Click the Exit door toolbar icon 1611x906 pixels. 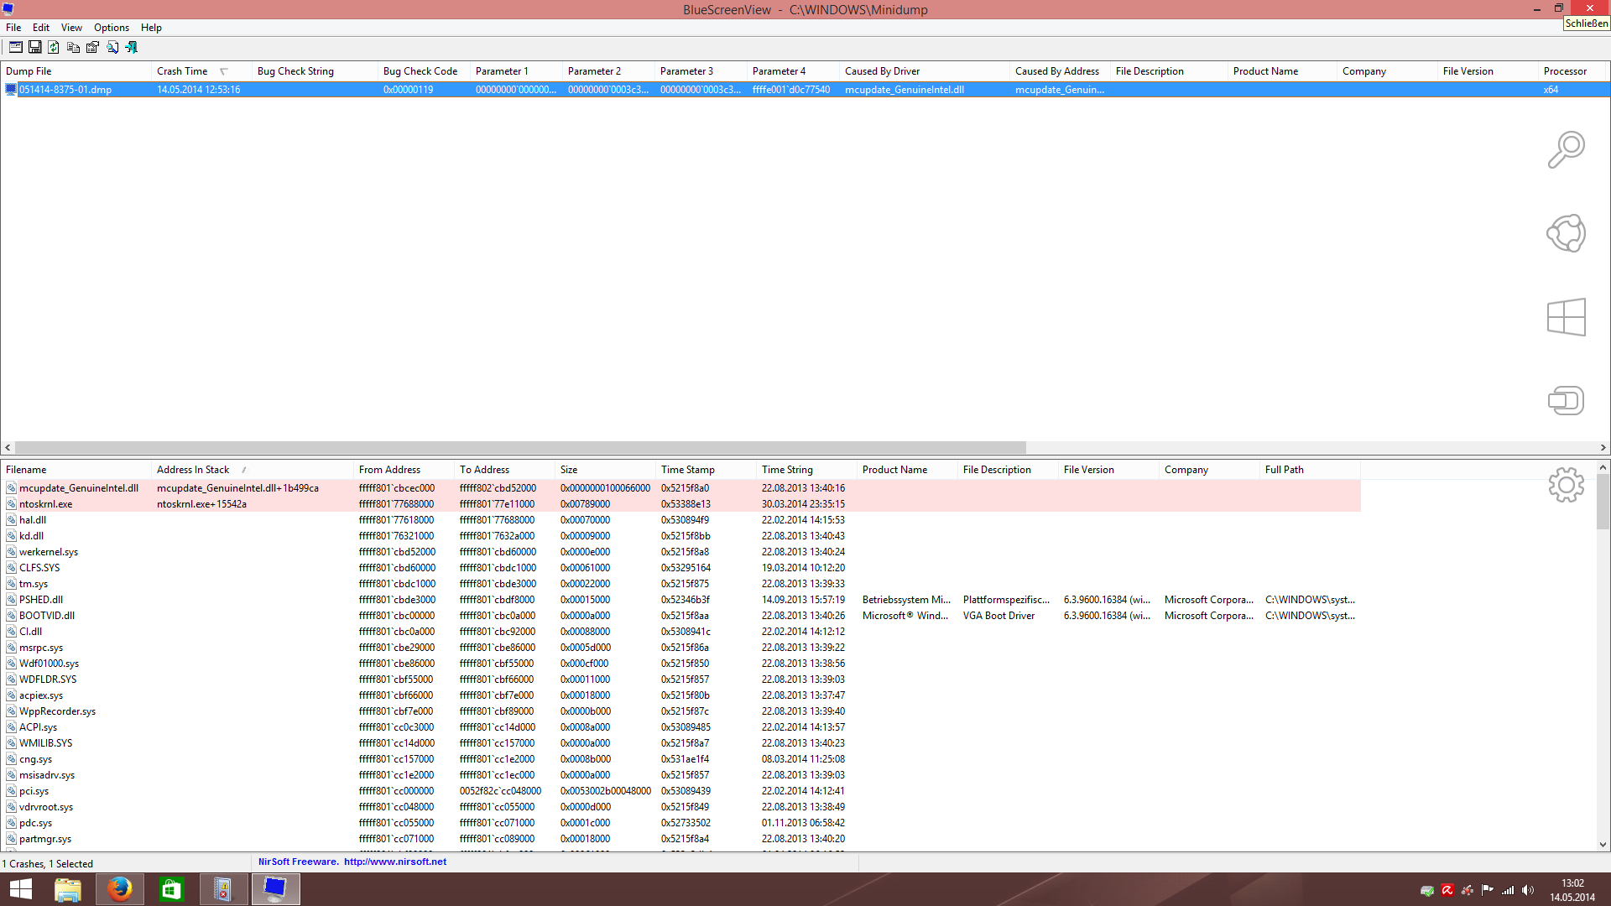coord(132,48)
